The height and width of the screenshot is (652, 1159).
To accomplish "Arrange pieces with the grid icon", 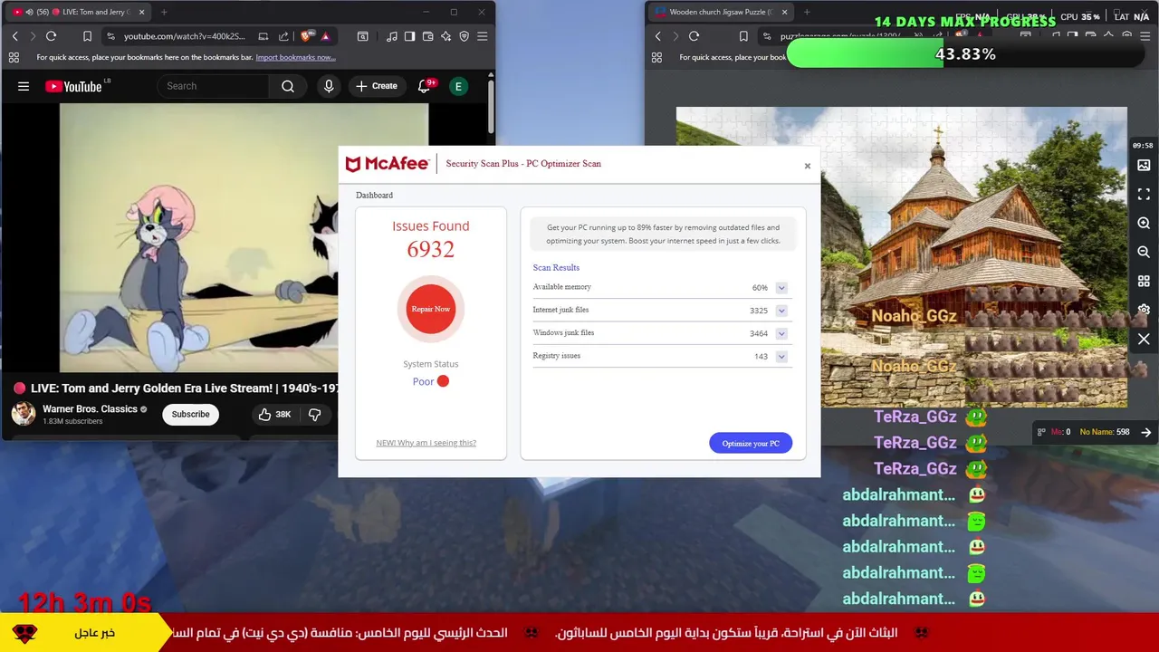I will 1144,281.
